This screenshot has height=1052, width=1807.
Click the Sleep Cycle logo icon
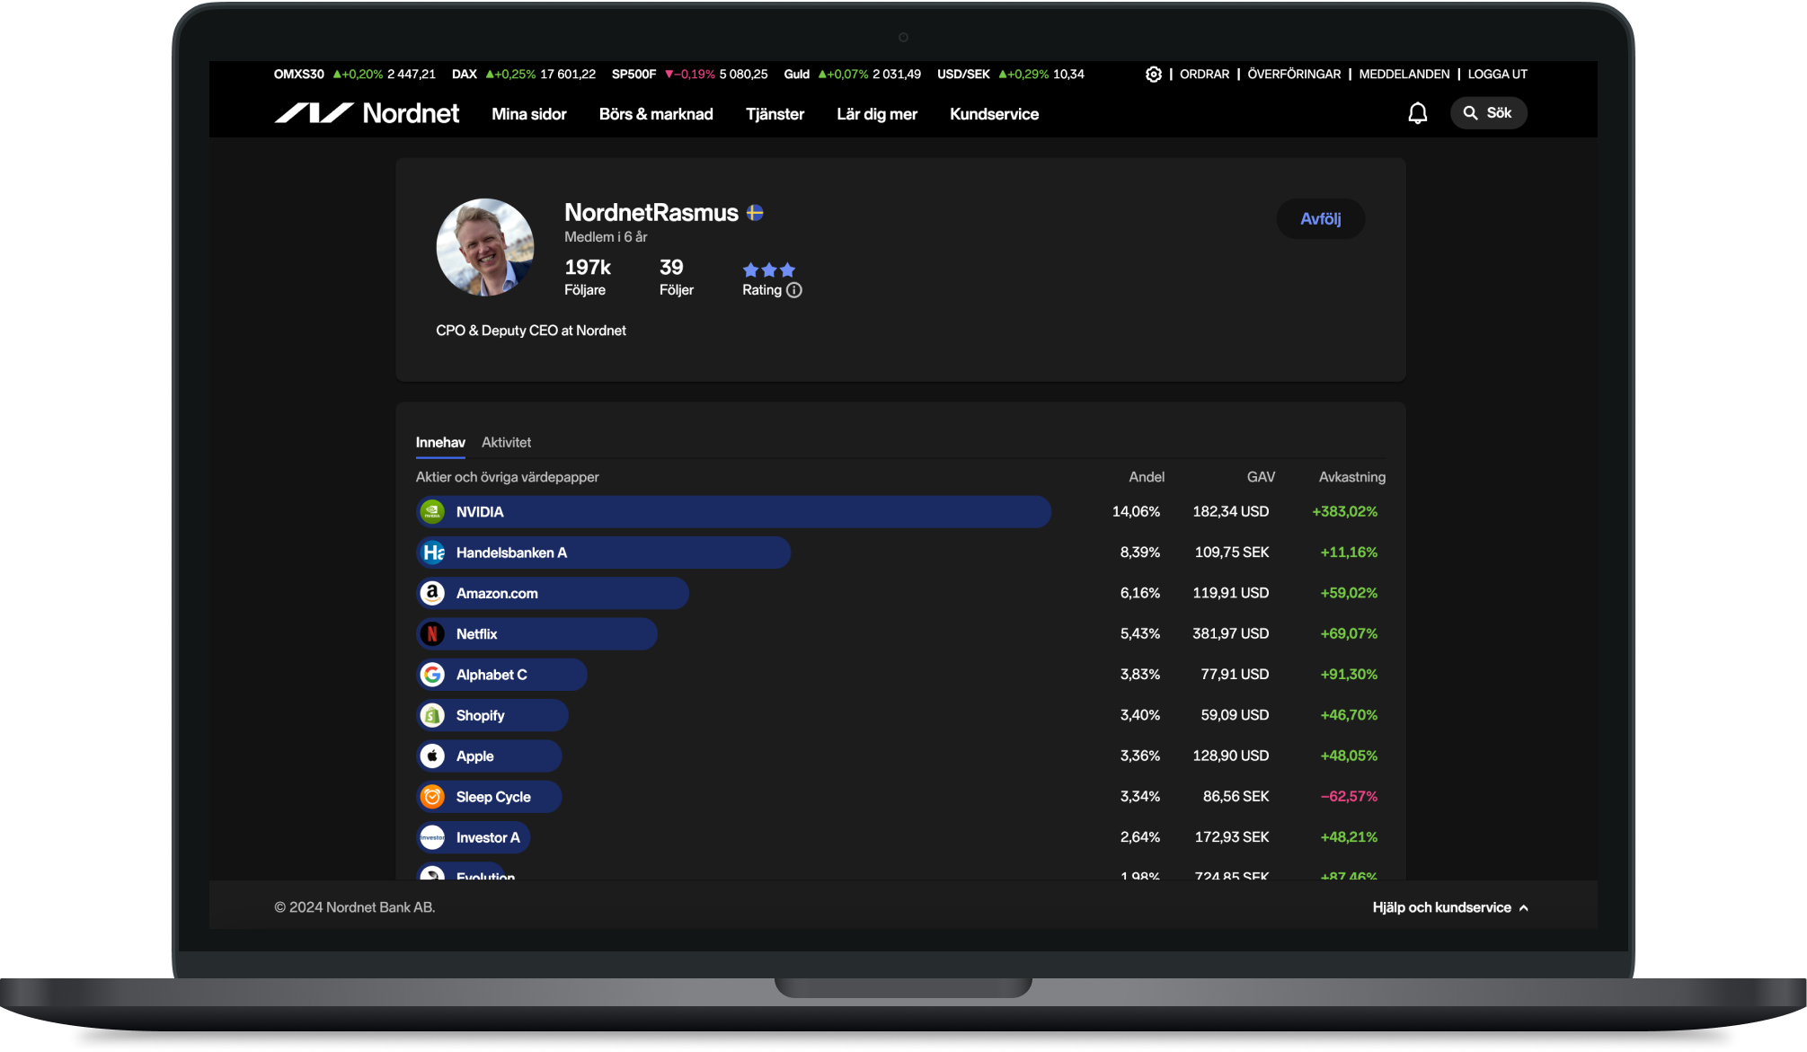(x=432, y=797)
